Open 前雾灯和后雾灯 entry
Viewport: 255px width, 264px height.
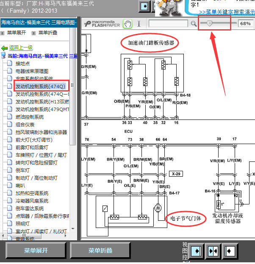click(32, 147)
